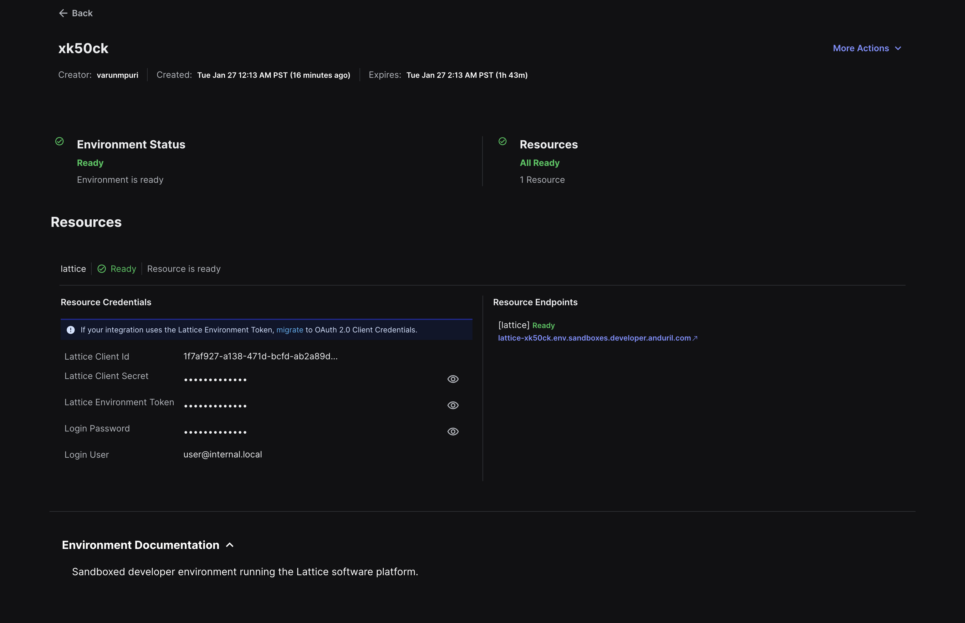Viewport: 965px width, 623px height.
Task: Click the Sandboxed developer environment description text
Action: 245,572
